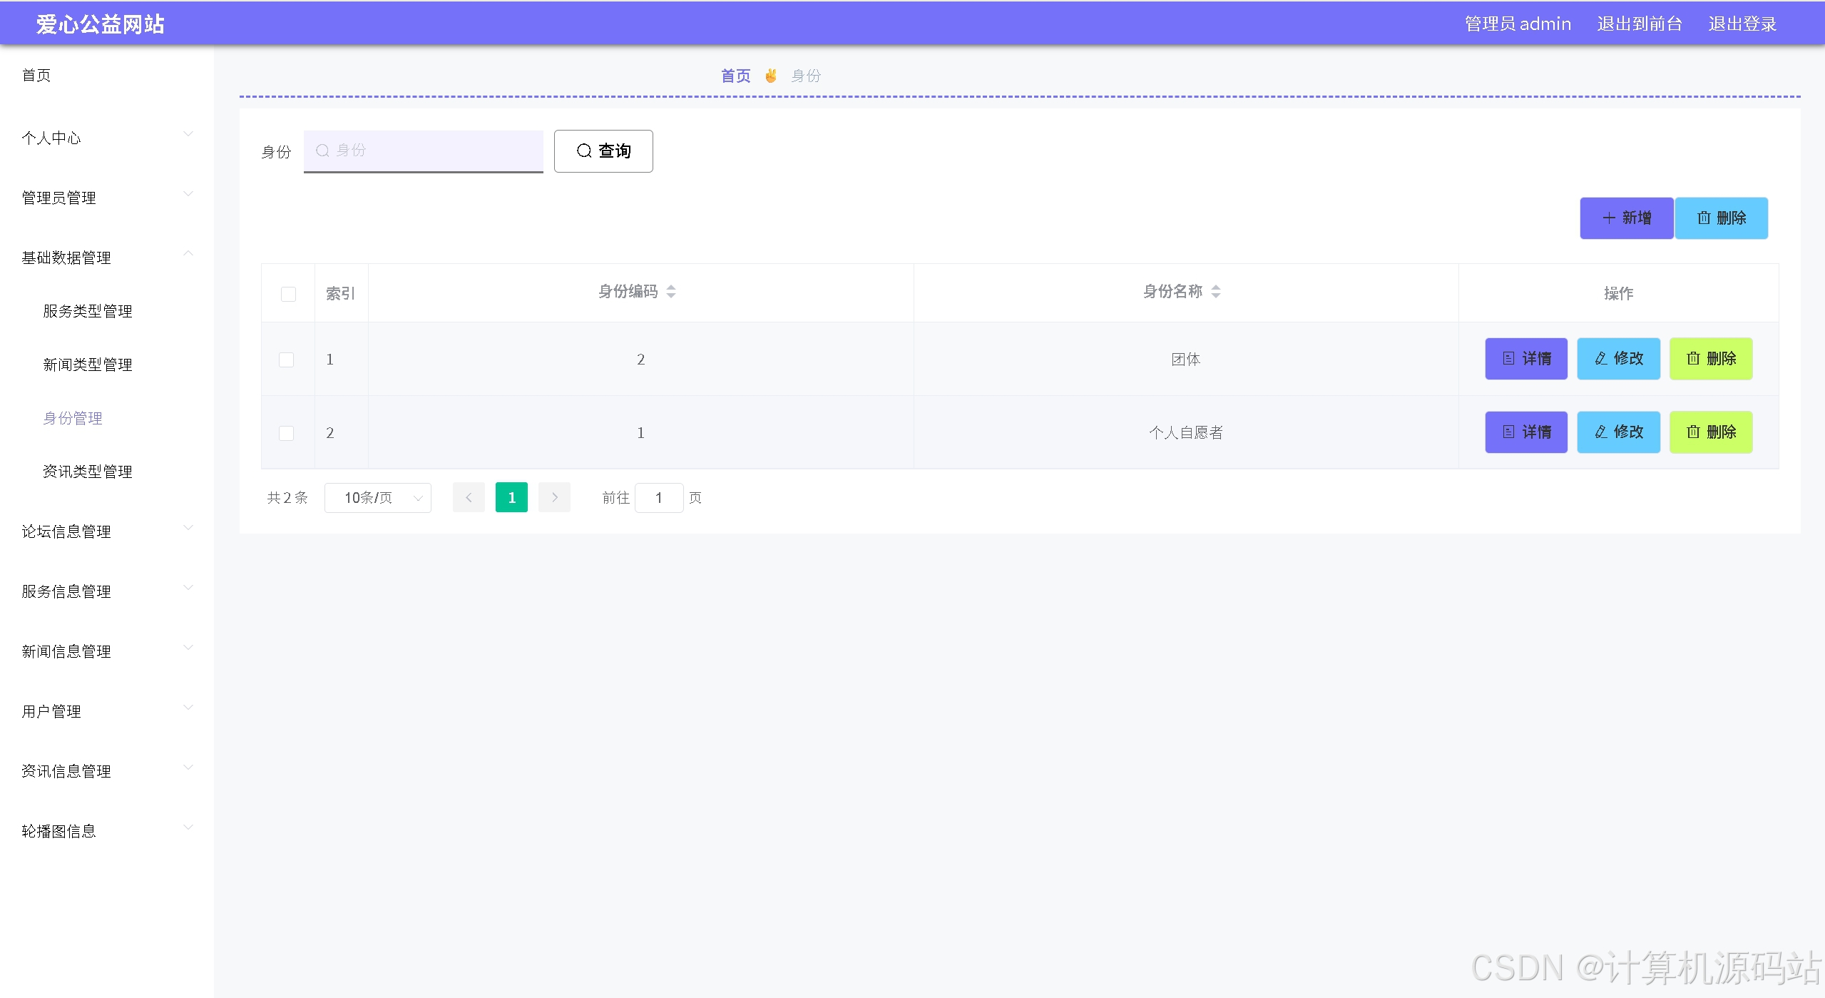Click the 详情 button for the 团体 row
This screenshot has width=1825, height=998.
pyautogui.click(x=1525, y=359)
